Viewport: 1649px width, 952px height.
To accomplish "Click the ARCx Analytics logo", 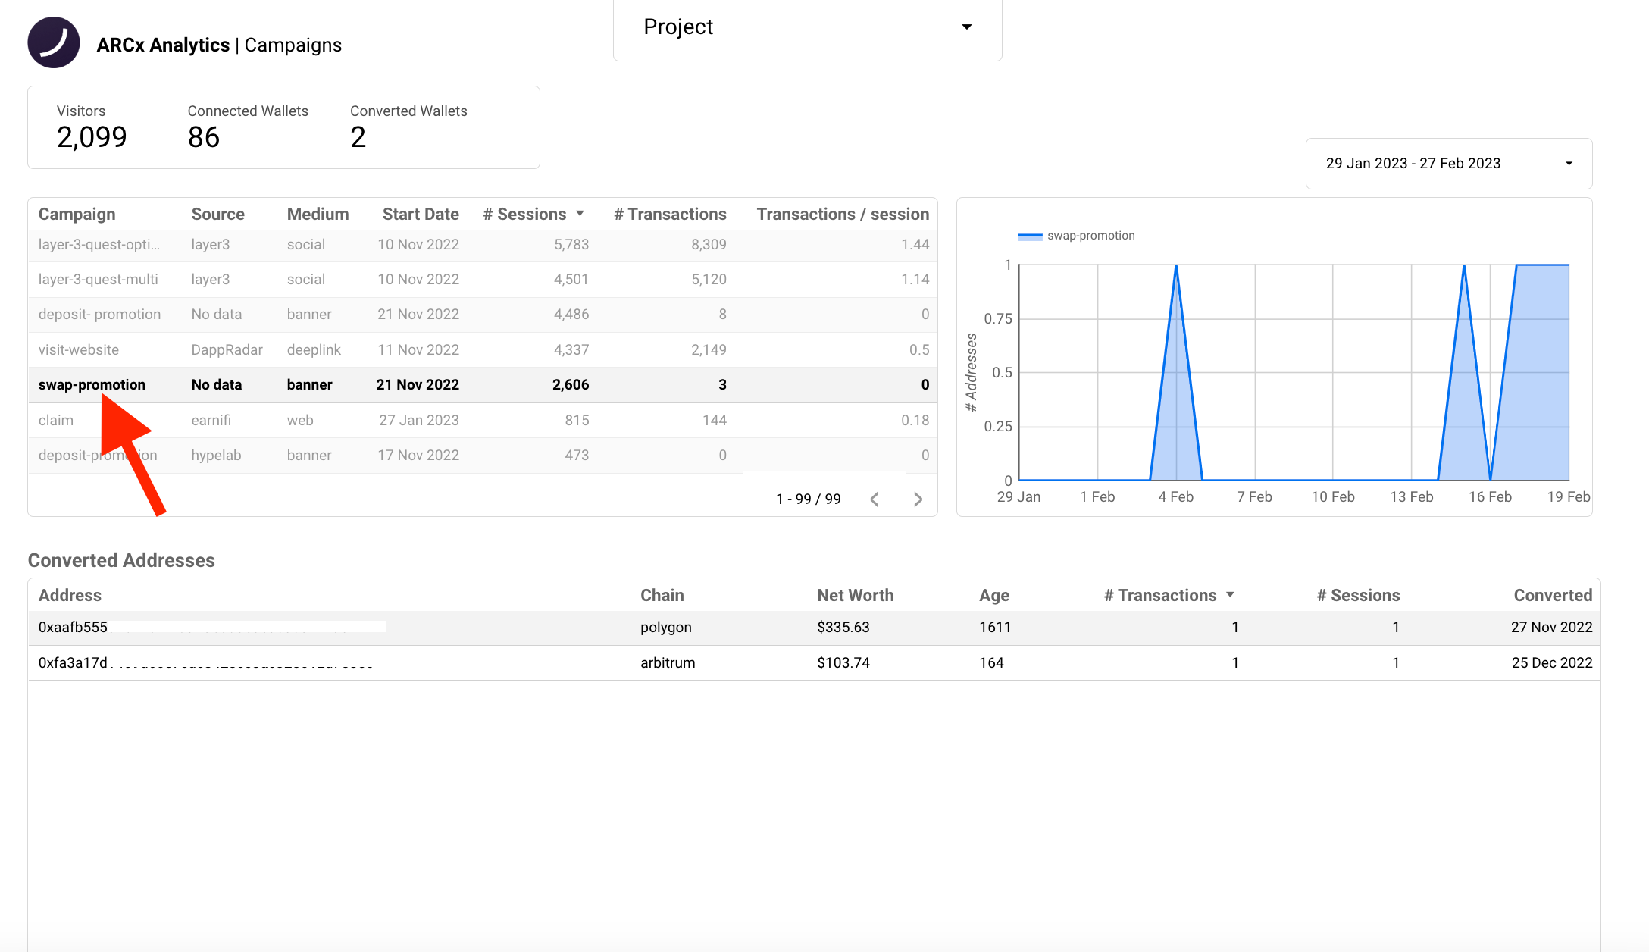I will click(x=53, y=42).
